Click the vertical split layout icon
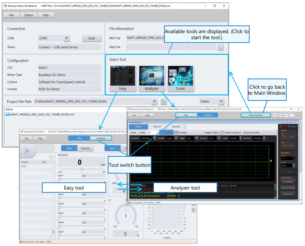Screen dimensions: 305x246 (292, 116)
